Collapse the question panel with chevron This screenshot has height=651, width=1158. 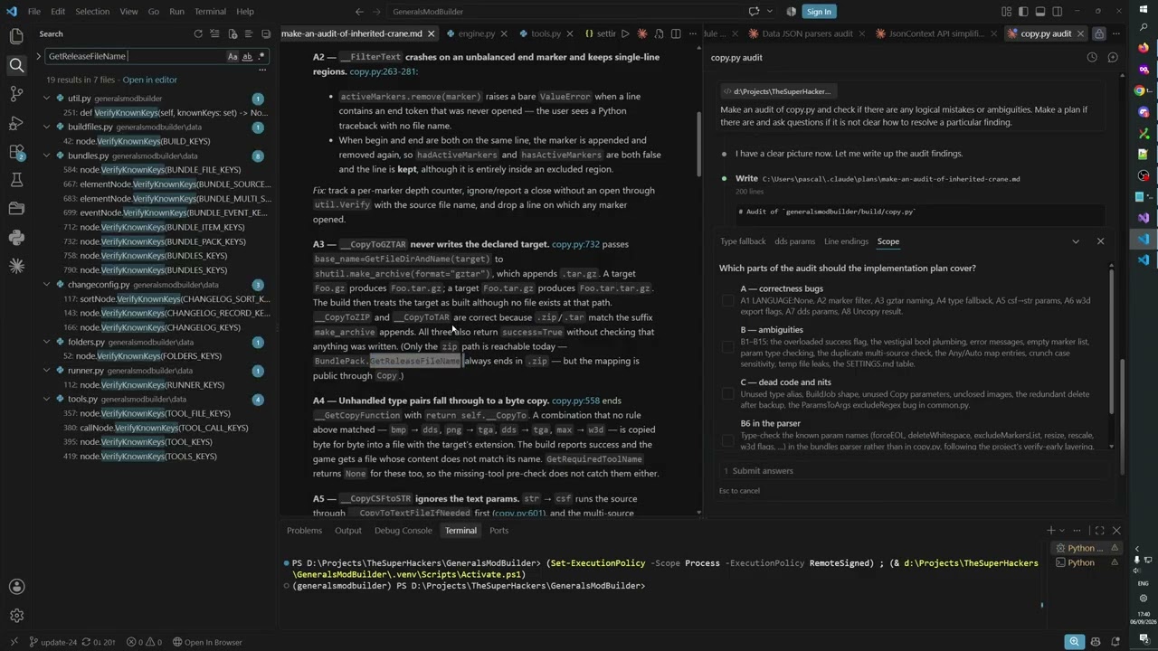click(x=1076, y=241)
